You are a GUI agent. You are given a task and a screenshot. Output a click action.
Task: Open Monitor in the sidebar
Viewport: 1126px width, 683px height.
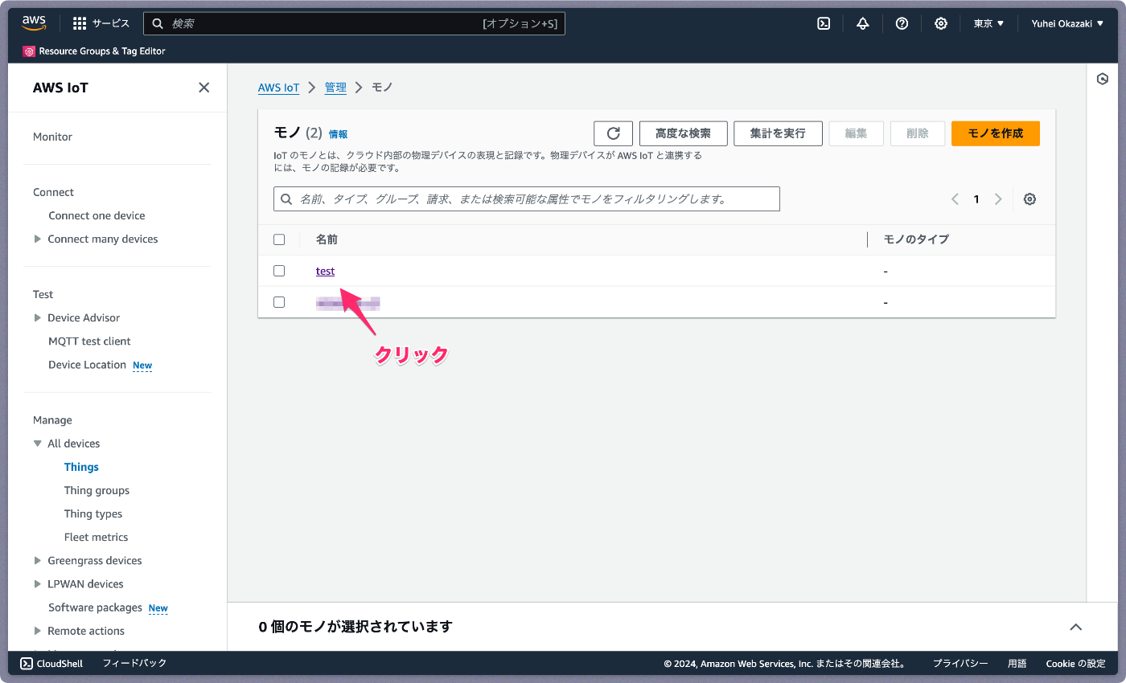click(x=52, y=137)
